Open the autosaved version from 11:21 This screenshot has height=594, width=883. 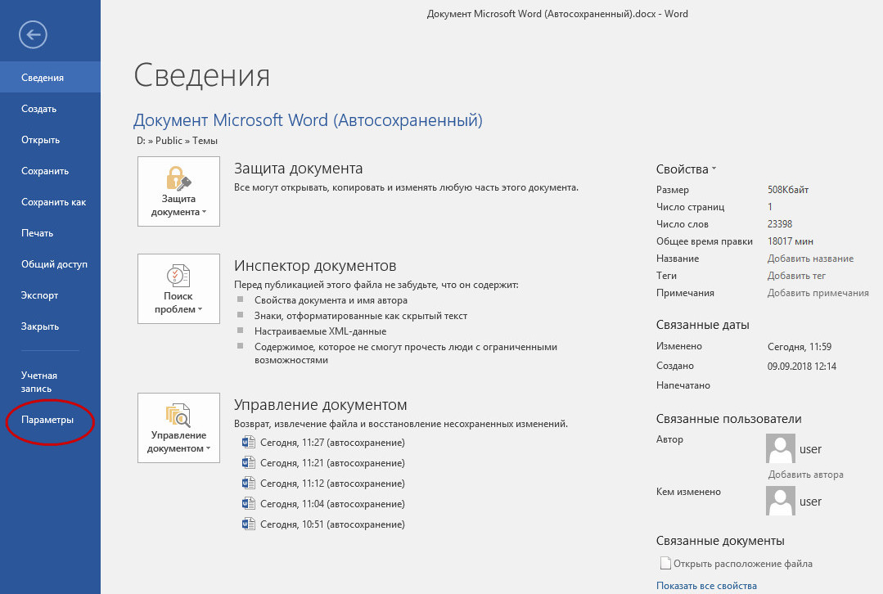pos(332,463)
